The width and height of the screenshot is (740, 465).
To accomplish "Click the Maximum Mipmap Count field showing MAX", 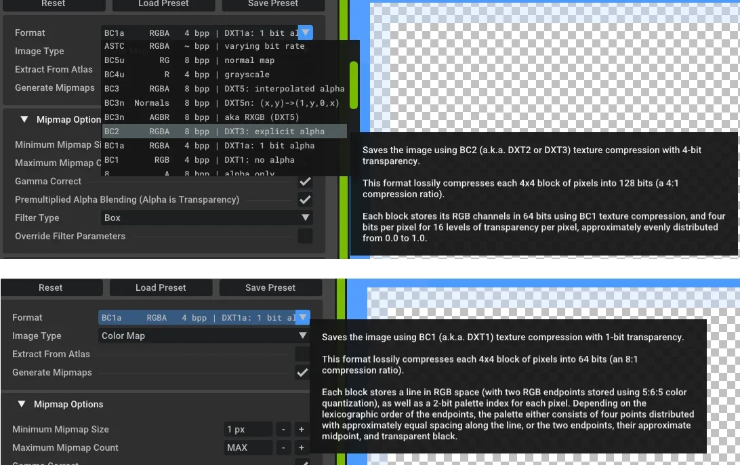I will click(x=248, y=447).
